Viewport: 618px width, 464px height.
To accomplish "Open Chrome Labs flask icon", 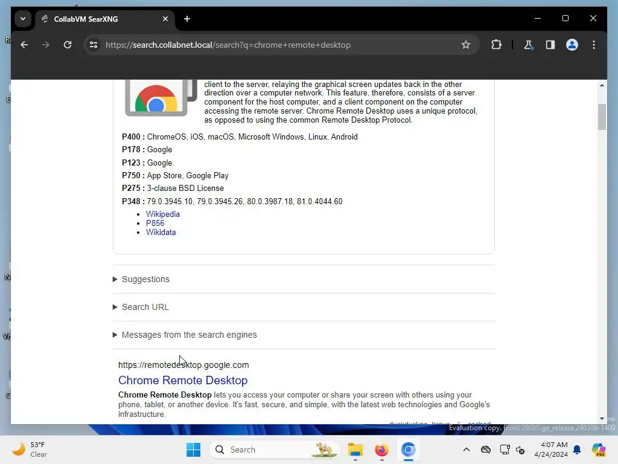I will [528, 45].
